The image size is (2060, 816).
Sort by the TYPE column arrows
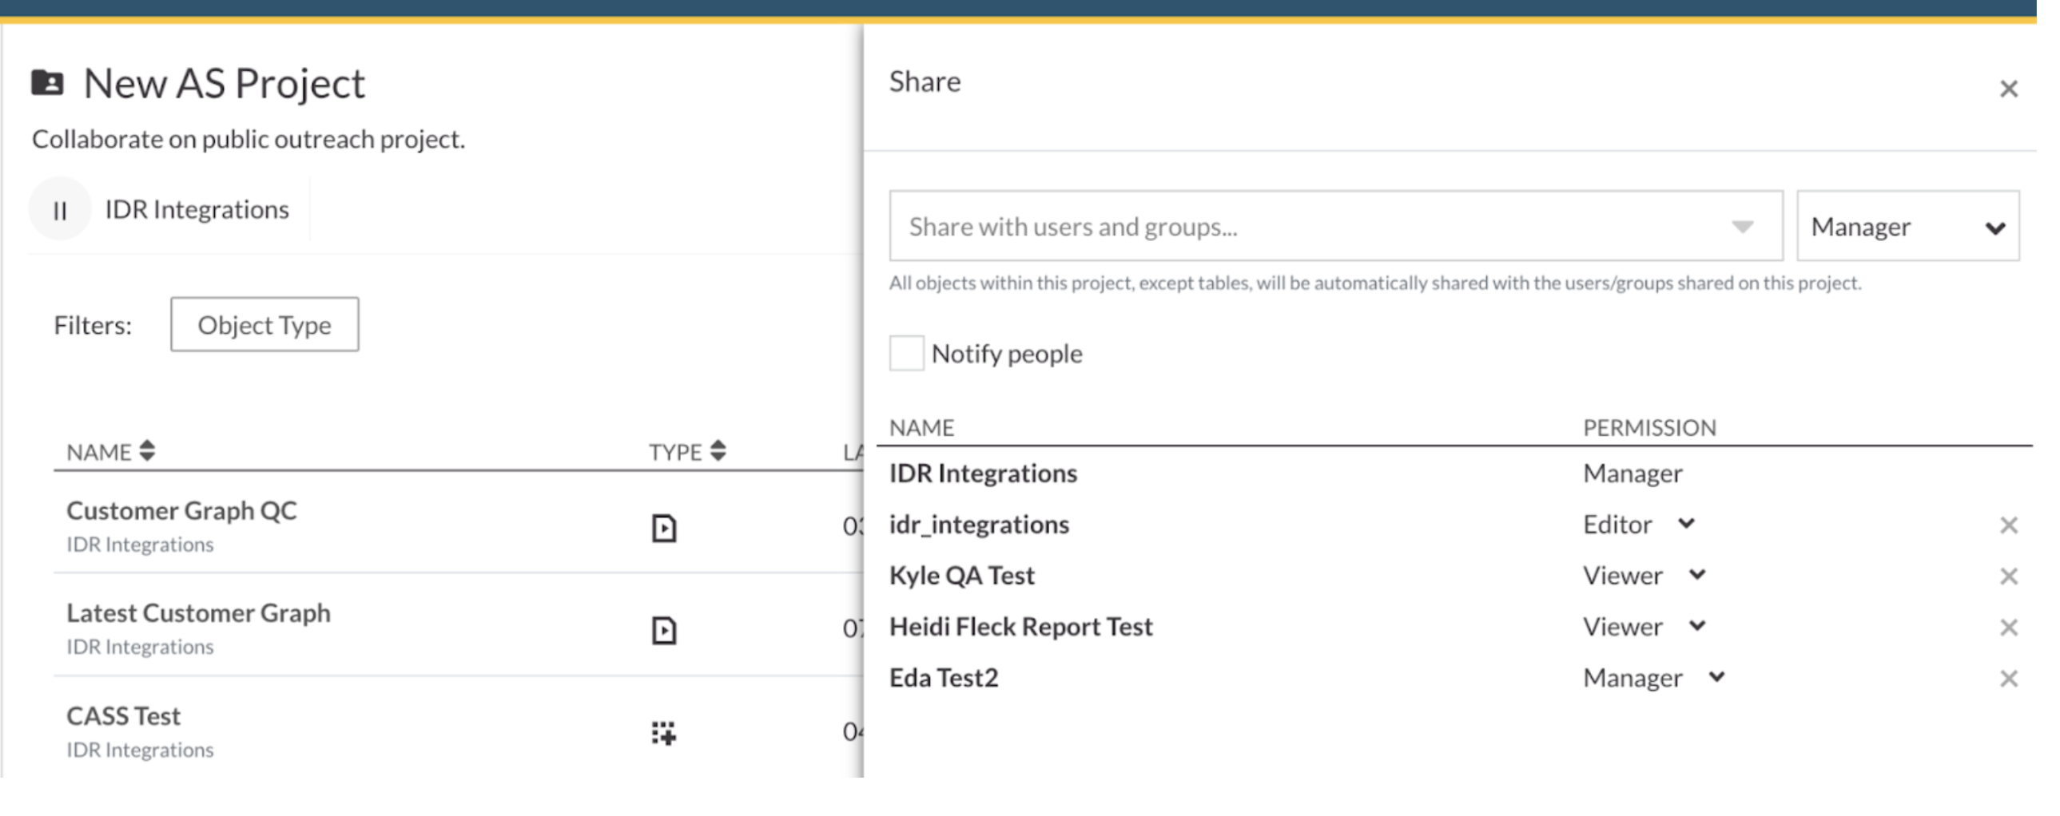click(718, 451)
